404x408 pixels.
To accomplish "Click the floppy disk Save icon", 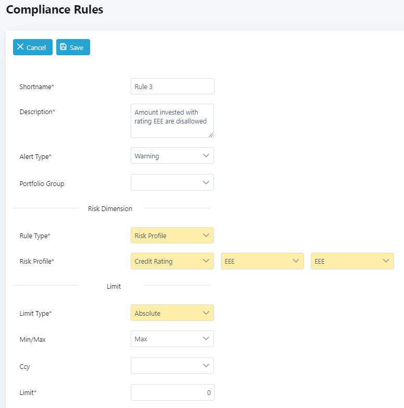I will pos(64,47).
